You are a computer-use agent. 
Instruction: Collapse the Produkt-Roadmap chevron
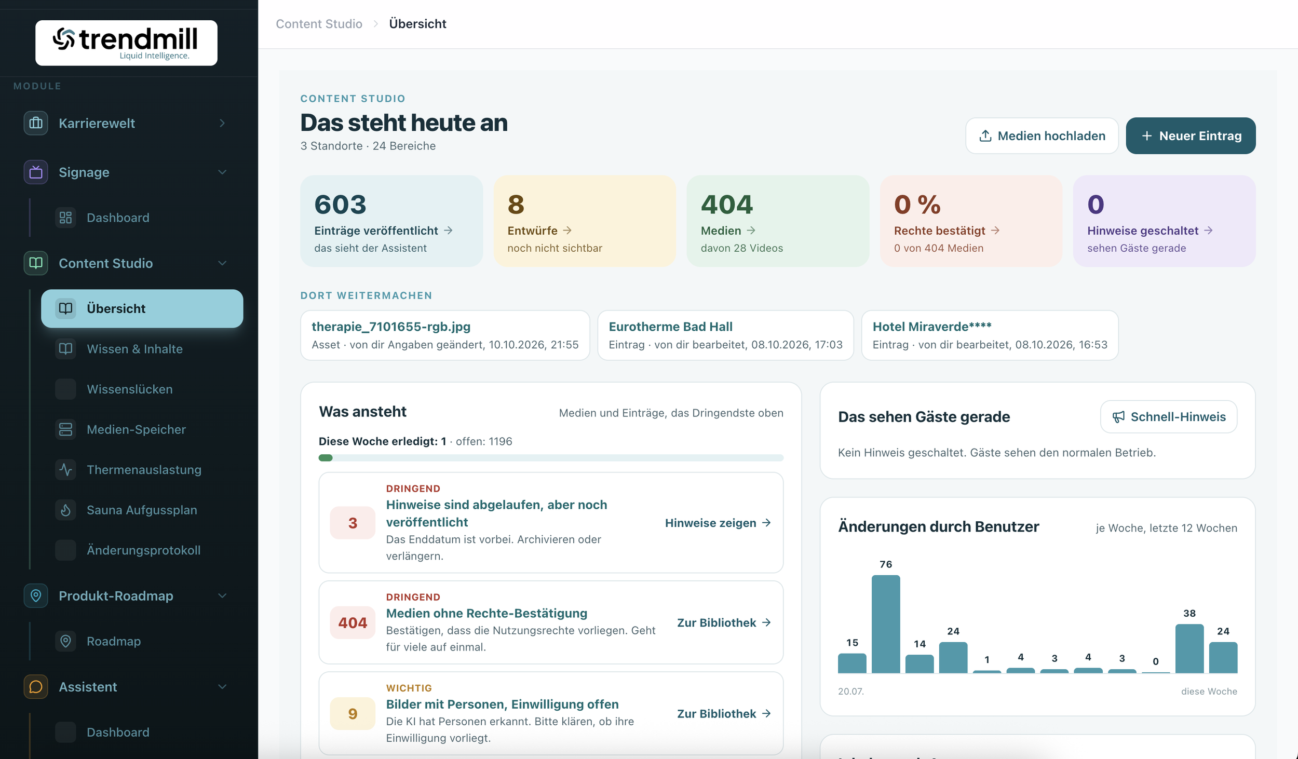tap(222, 595)
